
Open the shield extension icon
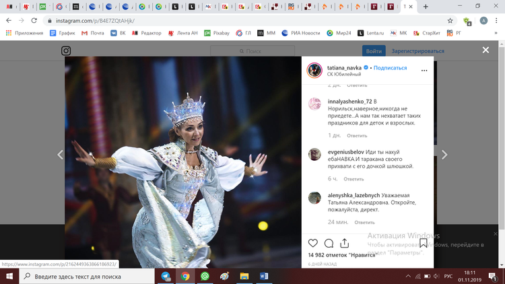coord(467,22)
